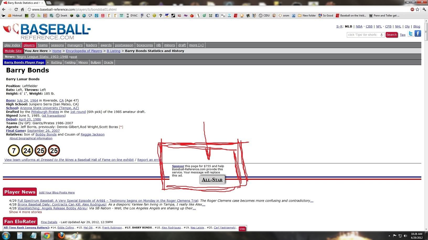428x240 pixels.
Task: Select the Barry Bonds Player Page tab
Action: pyautogui.click(x=24, y=62)
